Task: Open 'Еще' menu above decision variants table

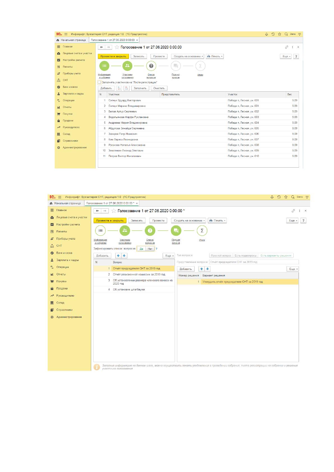Action: [293, 269]
